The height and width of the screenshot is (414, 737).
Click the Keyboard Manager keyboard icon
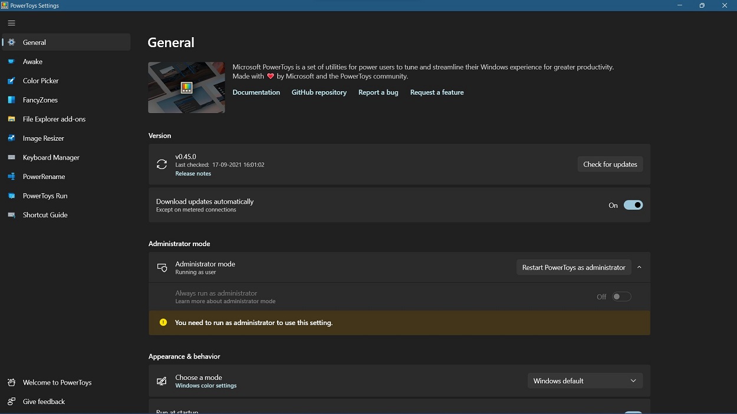[x=11, y=157]
